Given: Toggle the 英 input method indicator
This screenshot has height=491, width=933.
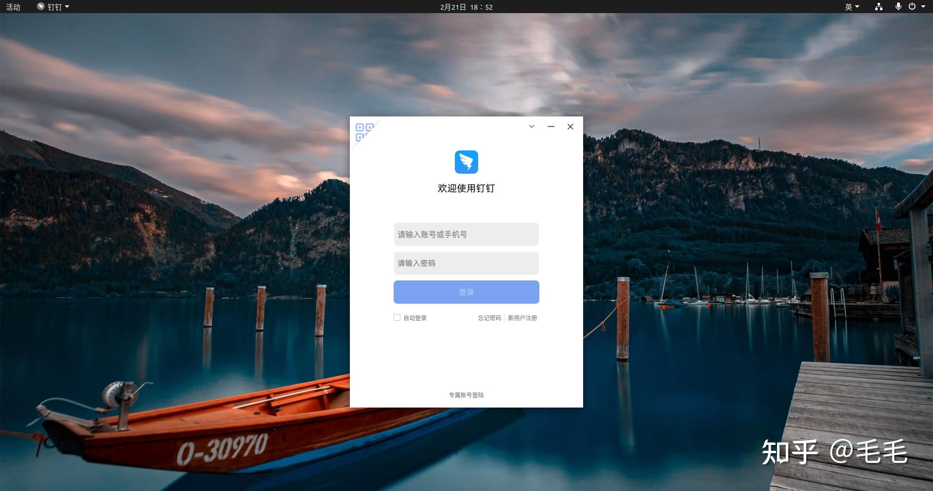Looking at the screenshot, I should tap(848, 7).
